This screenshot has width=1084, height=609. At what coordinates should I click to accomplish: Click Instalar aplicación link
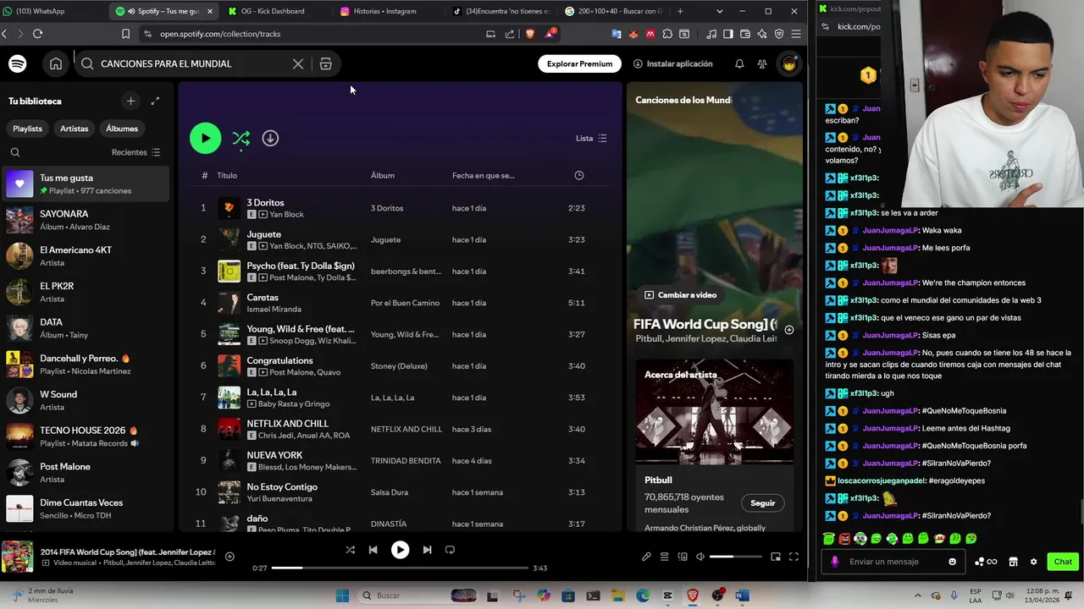tap(673, 63)
